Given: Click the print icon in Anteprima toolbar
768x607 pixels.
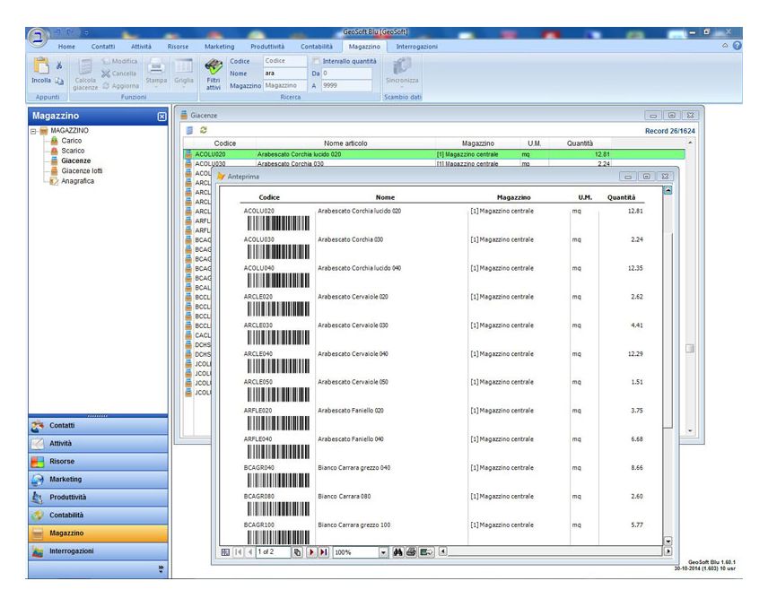Looking at the screenshot, I should coord(412,552).
